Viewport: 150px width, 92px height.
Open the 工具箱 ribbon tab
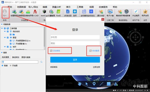(80, 7)
